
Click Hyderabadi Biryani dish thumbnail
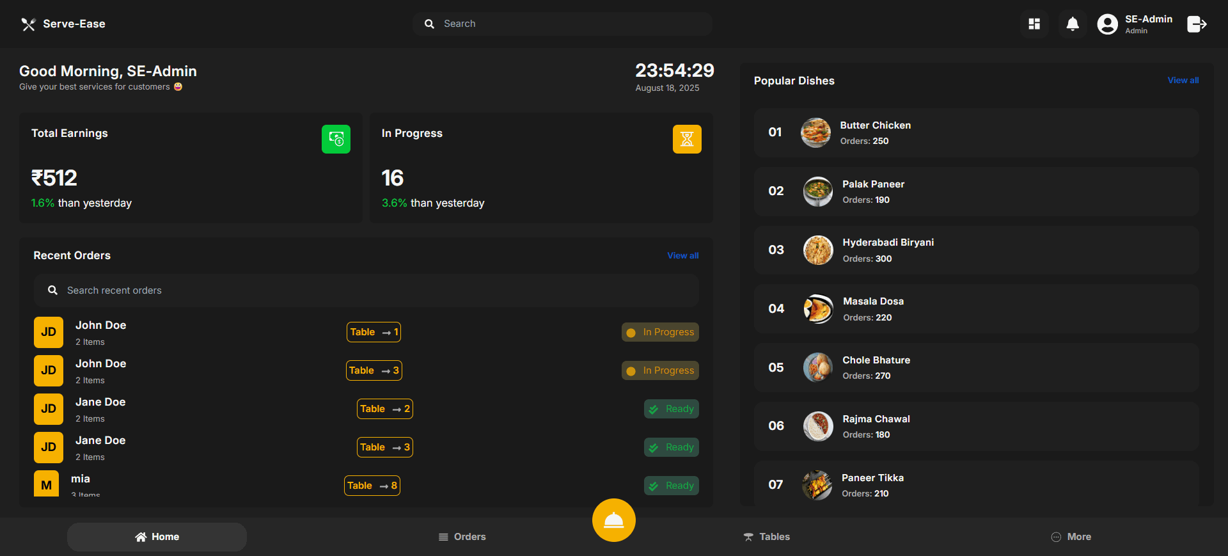(818, 250)
